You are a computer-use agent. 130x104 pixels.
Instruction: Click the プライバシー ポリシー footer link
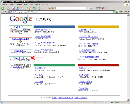[x=65, y=98]
